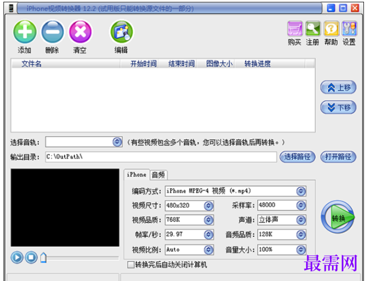Click the black video preview area
Viewport: 368px width, 281px height.
tap(65, 208)
